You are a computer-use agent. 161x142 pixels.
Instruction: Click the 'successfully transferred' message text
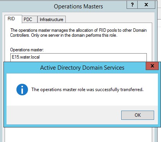pos(88,90)
